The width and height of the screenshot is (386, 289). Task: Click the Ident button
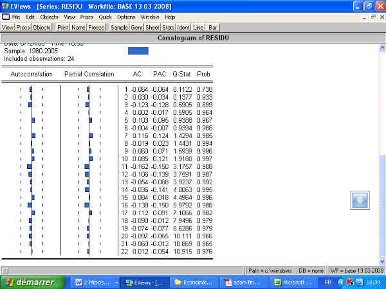[183, 27]
